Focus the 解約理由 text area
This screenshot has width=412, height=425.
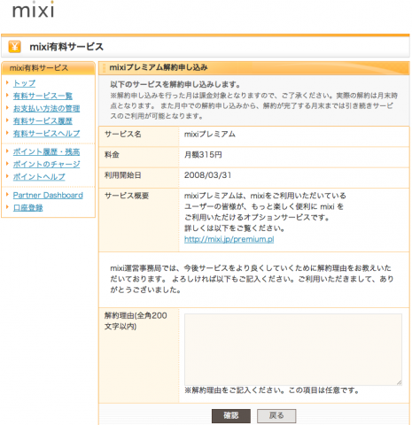[293, 350]
